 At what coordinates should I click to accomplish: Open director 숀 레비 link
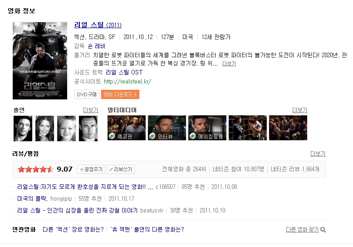pyautogui.click(x=96, y=46)
